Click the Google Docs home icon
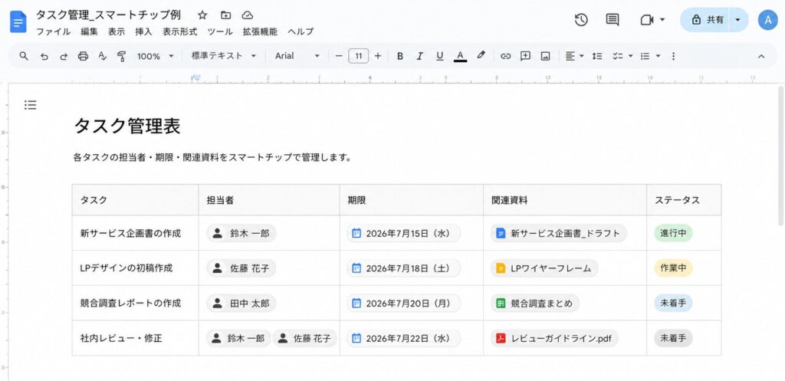Screen dimensions: 785x381 point(18,22)
